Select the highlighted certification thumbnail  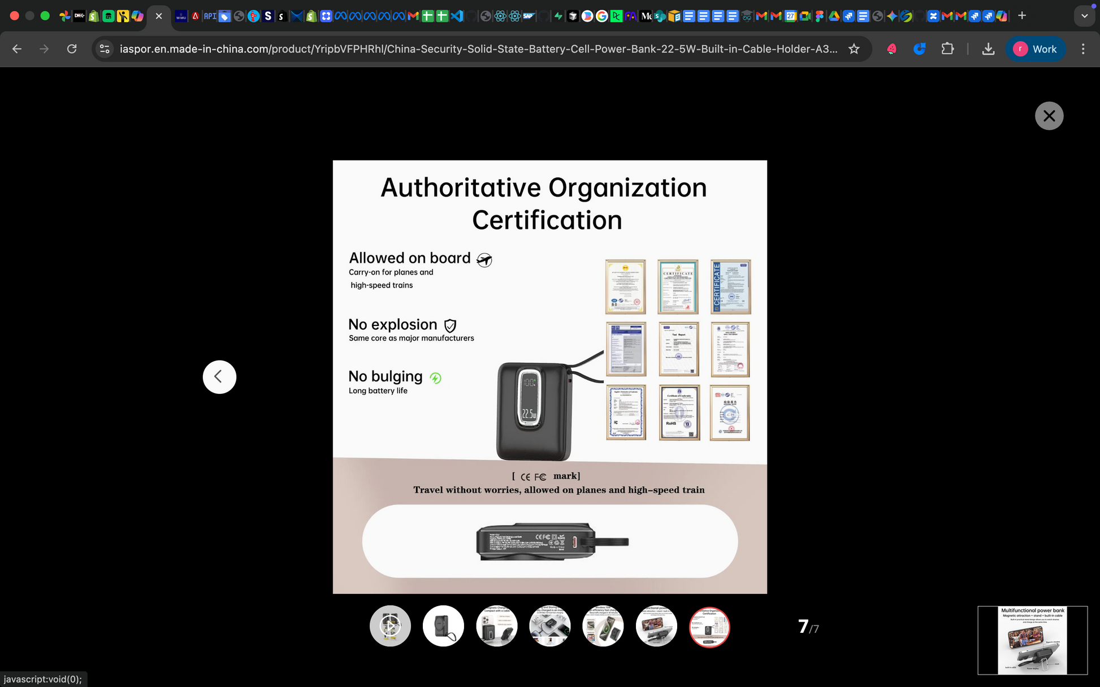[709, 627]
